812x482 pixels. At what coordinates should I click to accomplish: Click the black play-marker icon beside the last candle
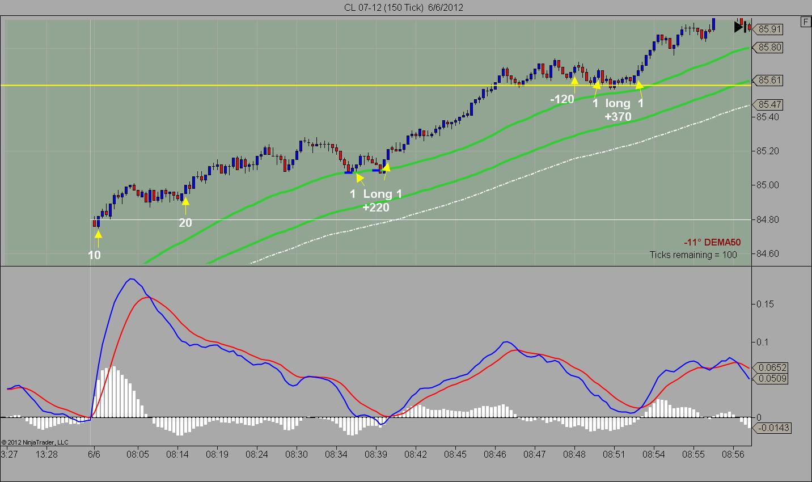[x=740, y=27]
